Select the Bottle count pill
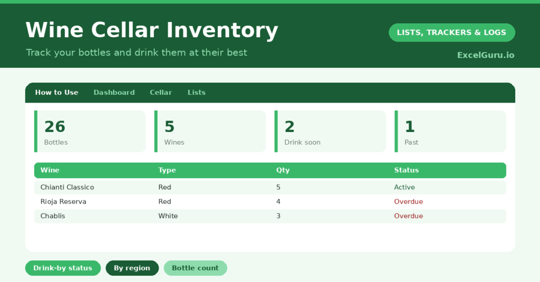The height and width of the screenshot is (282, 540). click(195, 268)
